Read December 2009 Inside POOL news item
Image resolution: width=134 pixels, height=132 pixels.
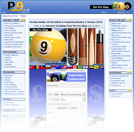click(x=119, y=48)
